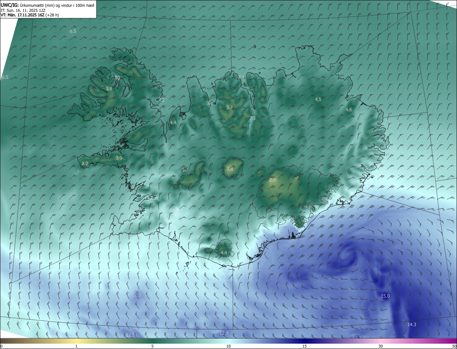Select the 7.3 value label

click(x=252, y=118)
